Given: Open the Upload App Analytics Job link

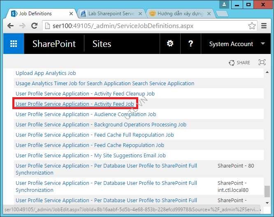Looking at the screenshot, I should (x=46, y=73).
